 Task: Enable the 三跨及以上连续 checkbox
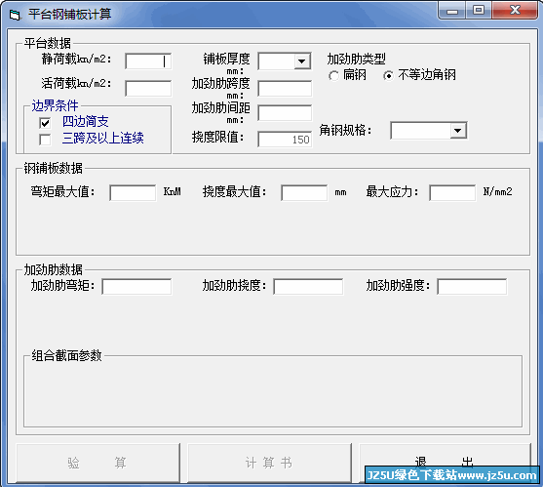coord(45,140)
